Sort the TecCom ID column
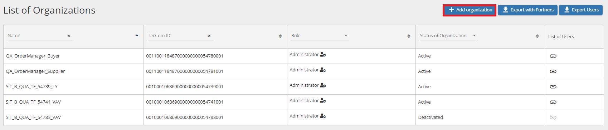 coord(280,36)
